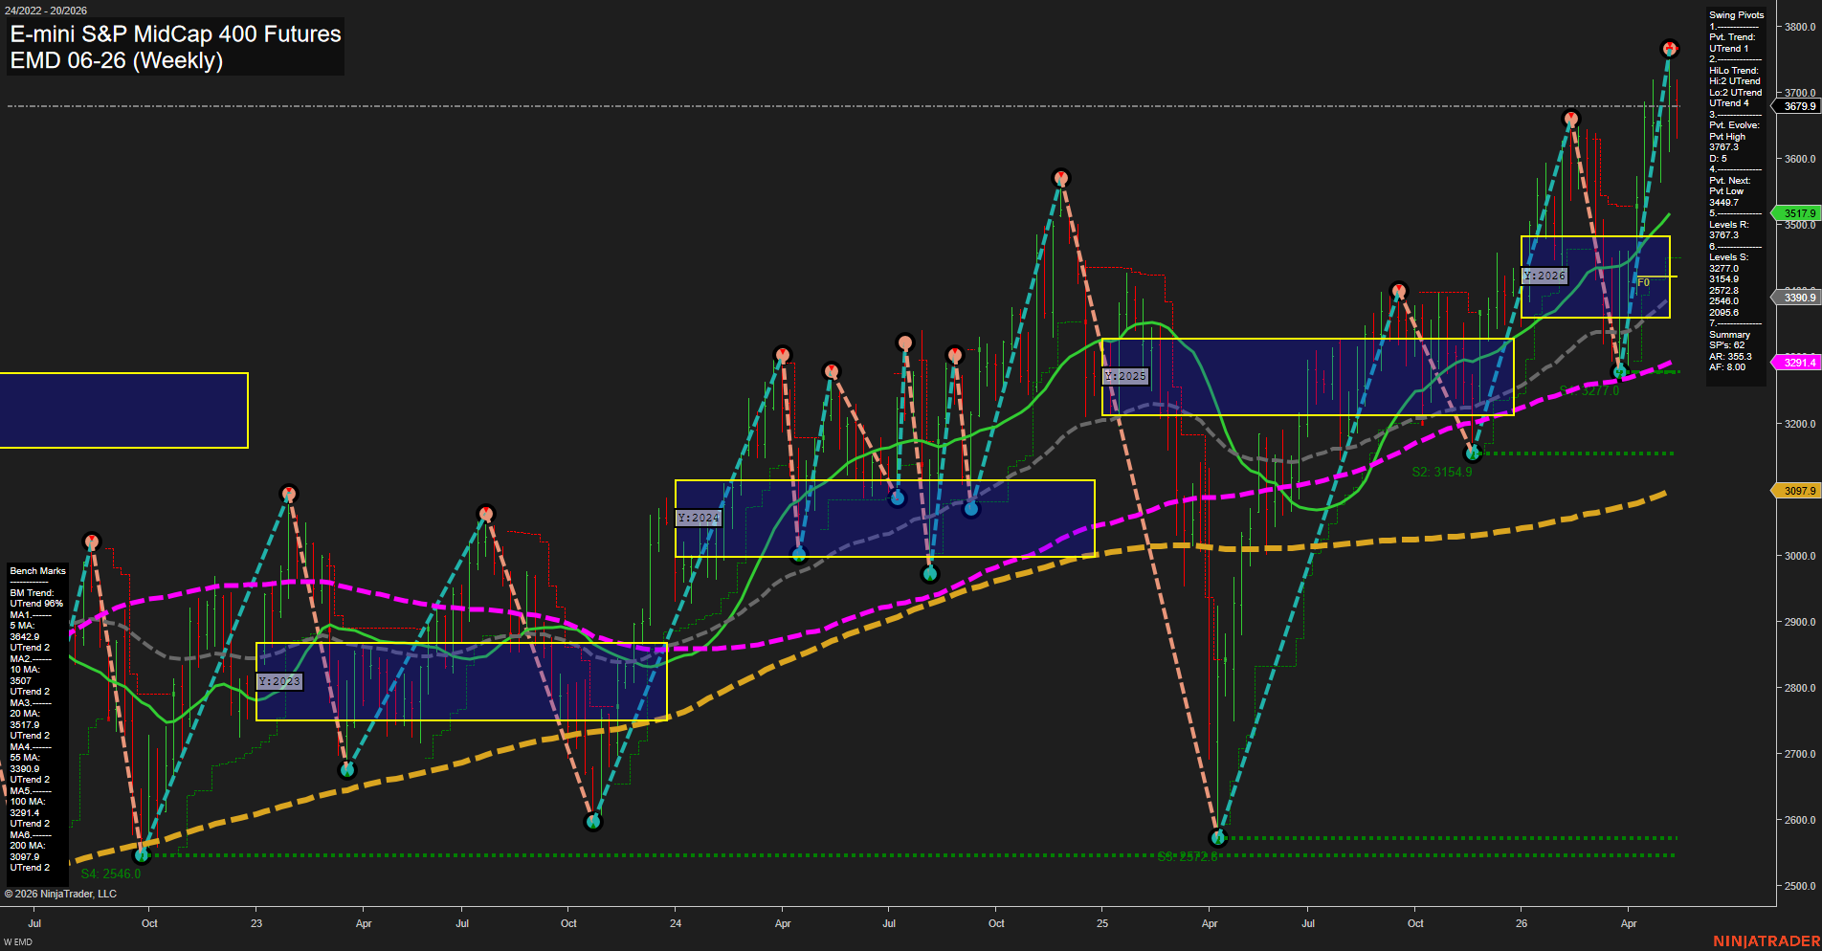Click the Y:2025 yearly range label

pos(1125,376)
